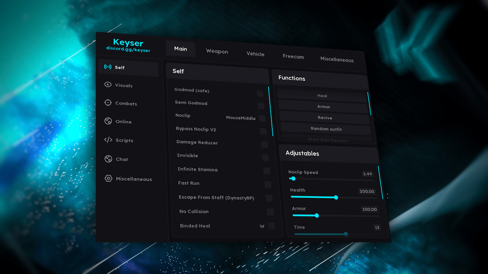Screen dimensions: 488x274
Task: Click the Revive button
Action: pos(325,118)
